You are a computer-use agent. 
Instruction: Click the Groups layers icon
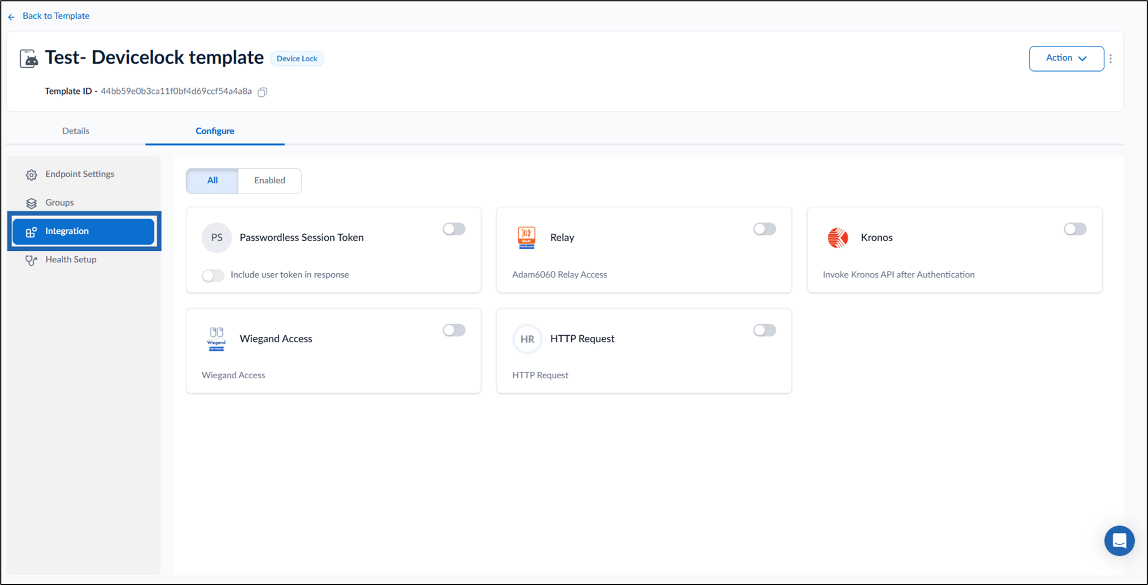(x=32, y=203)
